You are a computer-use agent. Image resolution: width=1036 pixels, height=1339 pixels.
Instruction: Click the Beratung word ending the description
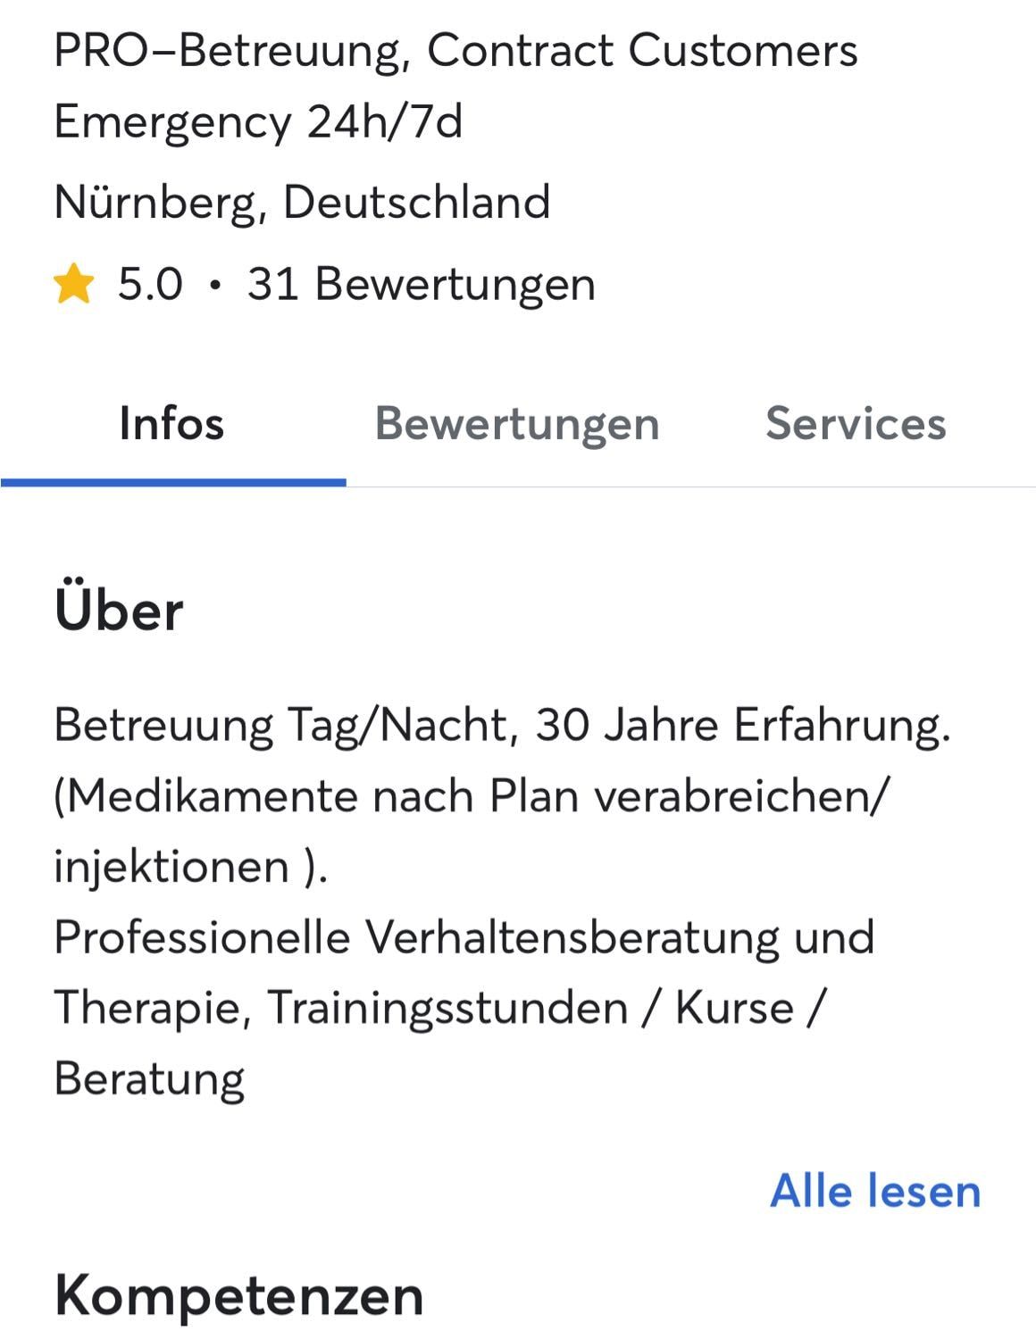(x=149, y=1079)
